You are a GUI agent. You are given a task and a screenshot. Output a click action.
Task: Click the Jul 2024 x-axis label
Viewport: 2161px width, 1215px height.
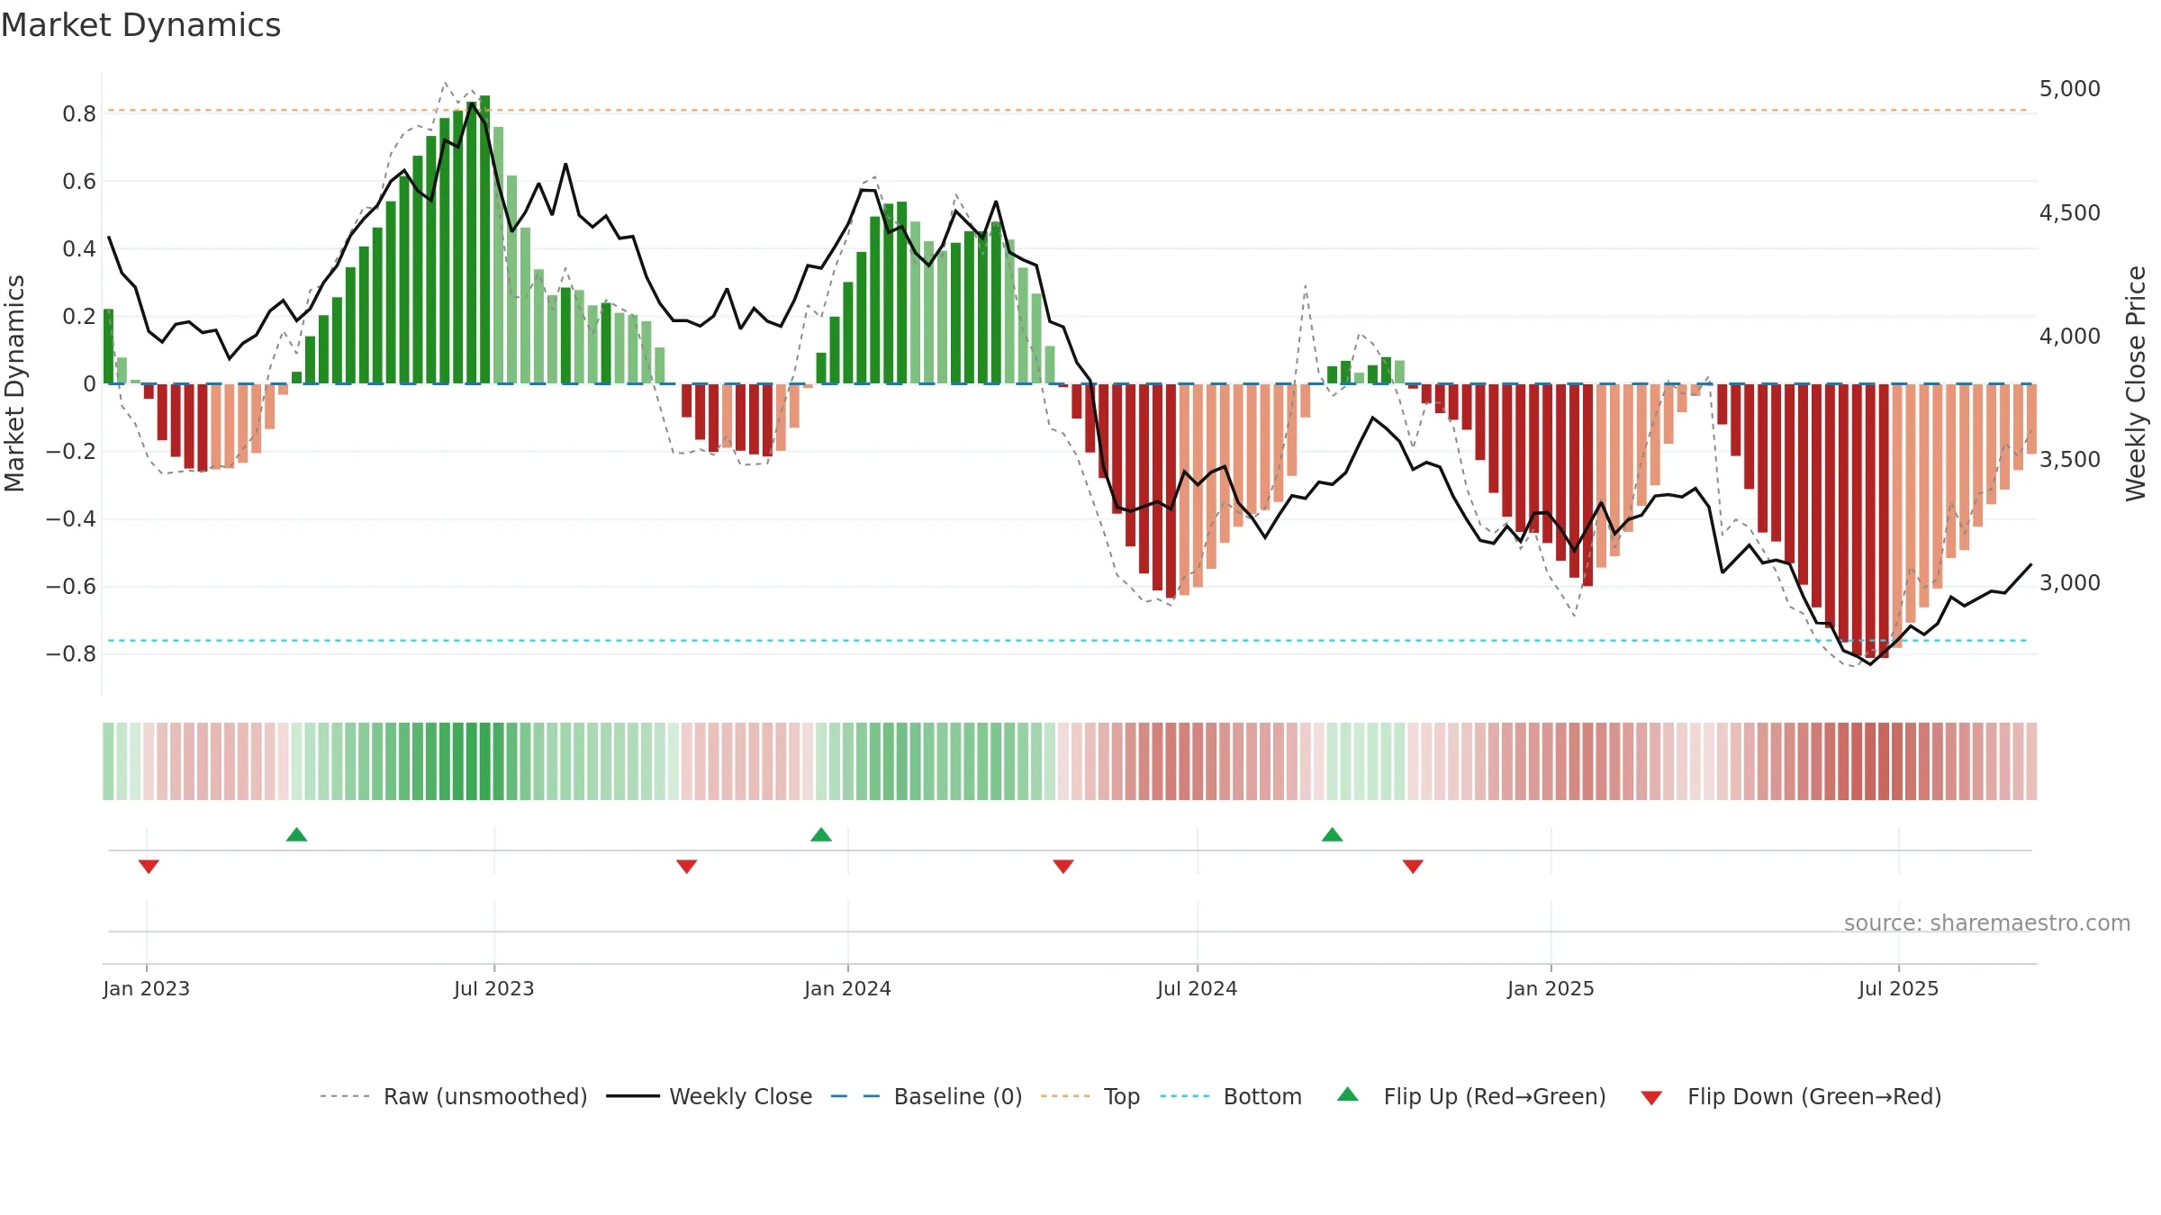point(1197,988)
